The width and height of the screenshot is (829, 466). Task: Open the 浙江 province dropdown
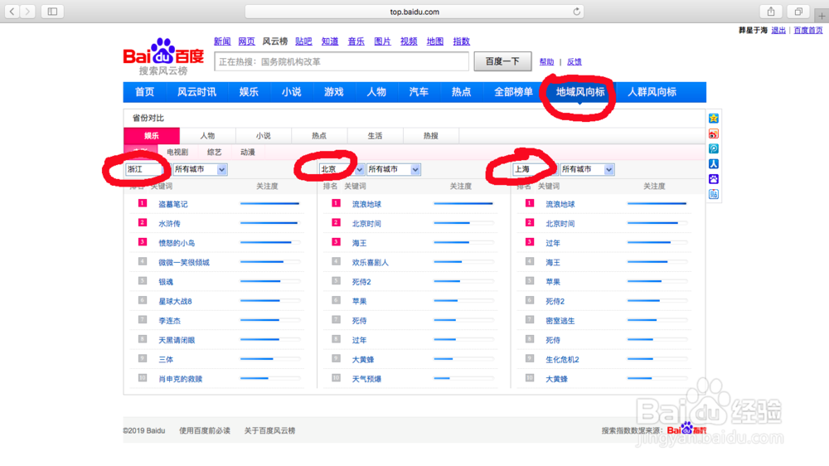[x=148, y=169]
